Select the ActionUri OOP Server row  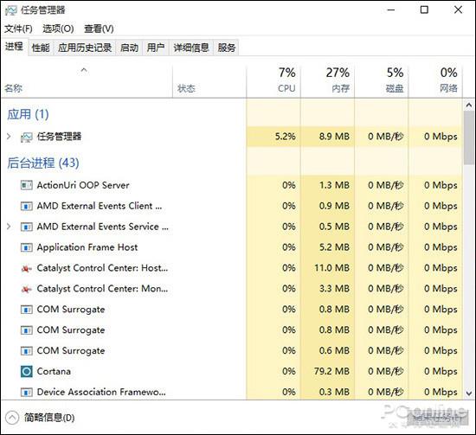232,185
